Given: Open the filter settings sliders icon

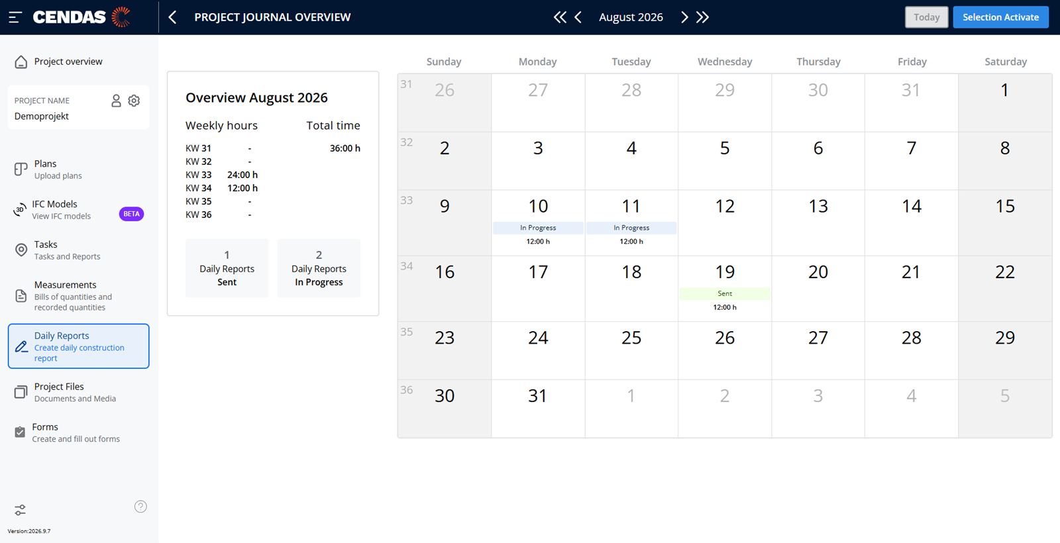Looking at the screenshot, I should tap(21, 510).
